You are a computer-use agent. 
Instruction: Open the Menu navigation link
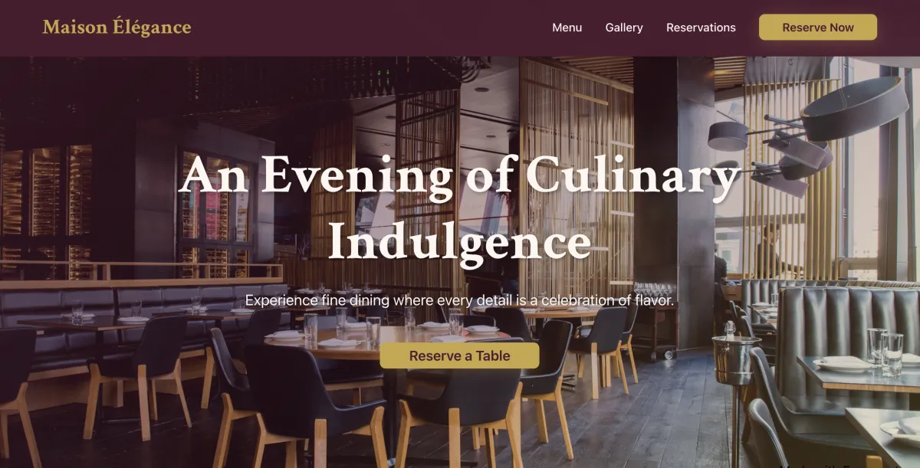567,28
